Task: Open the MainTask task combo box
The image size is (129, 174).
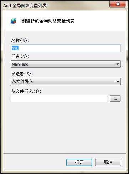Action: click(66, 64)
